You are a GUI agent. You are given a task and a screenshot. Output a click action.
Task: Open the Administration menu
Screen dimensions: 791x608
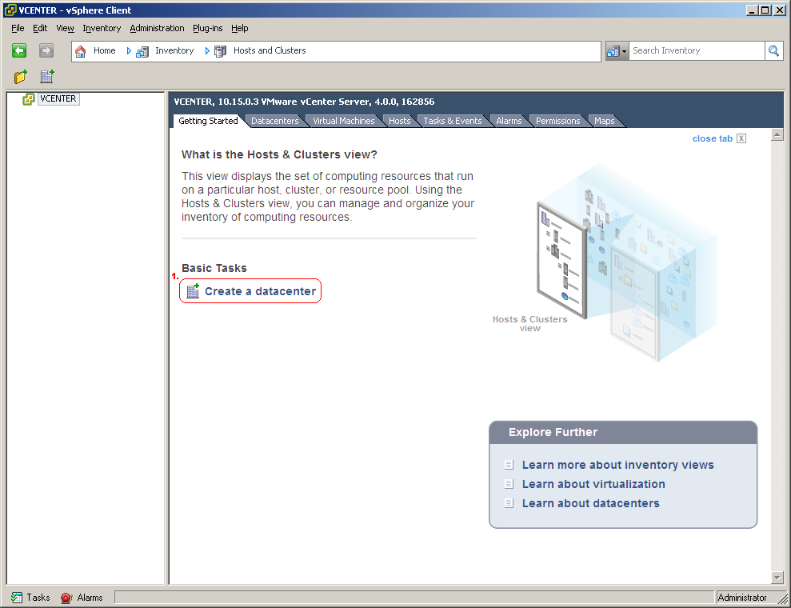coord(157,28)
